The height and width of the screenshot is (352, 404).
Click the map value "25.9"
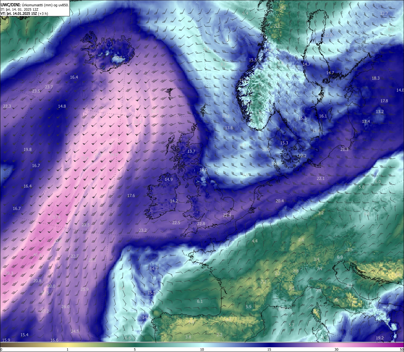[x=85, y=289]
